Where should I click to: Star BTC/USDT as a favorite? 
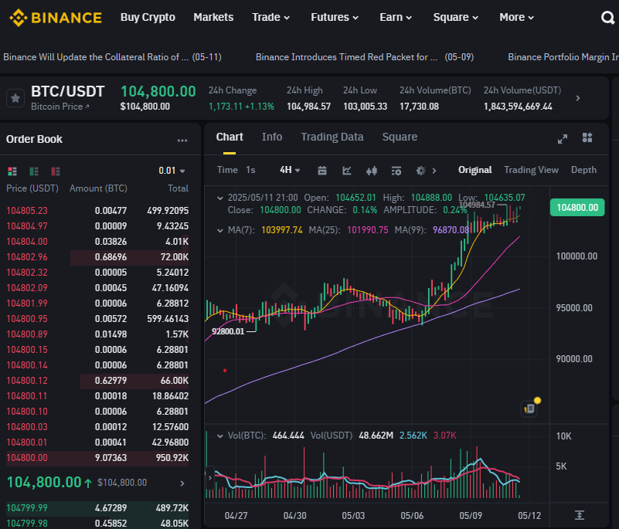pos(15,98)
